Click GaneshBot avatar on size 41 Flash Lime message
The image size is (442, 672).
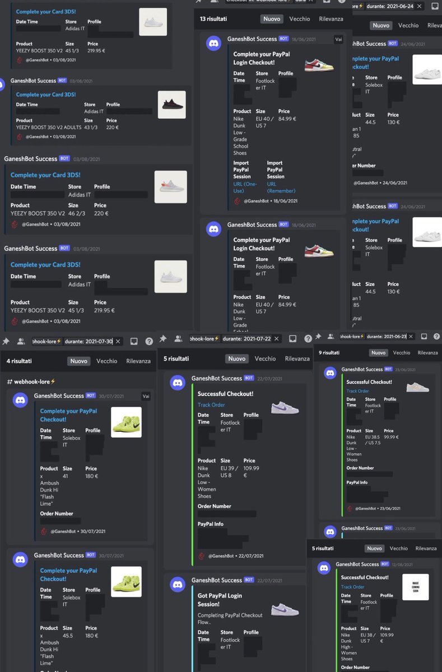tap(21, 400)
